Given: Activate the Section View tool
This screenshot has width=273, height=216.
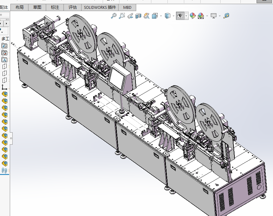Looking at the screenshot, I should (x=138, y=16).
